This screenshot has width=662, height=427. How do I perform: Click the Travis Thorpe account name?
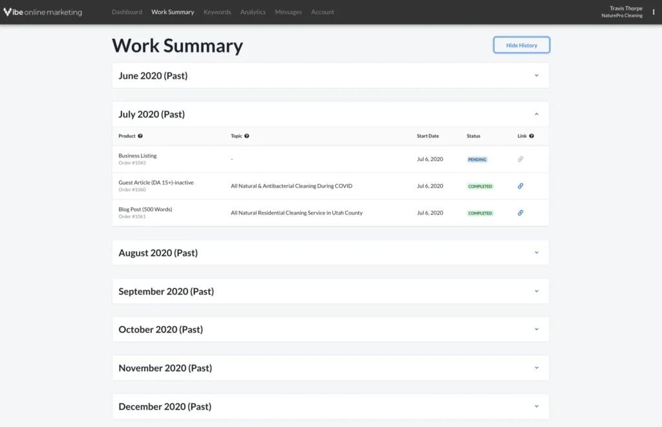point(625,8)
